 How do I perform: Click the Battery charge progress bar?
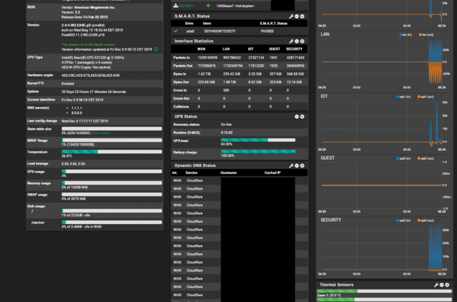(258, 152)
